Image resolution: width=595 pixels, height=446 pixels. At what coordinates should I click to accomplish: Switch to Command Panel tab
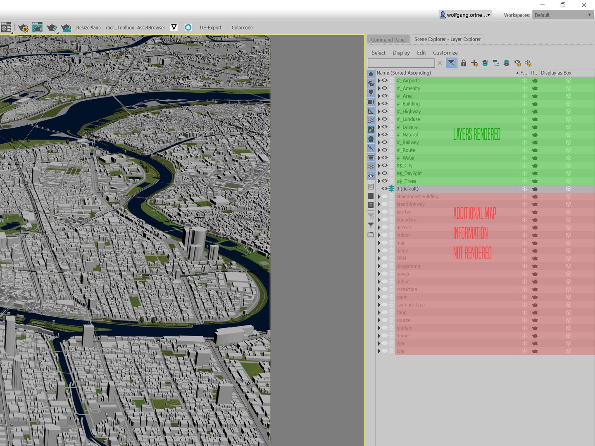click(388, 40)
